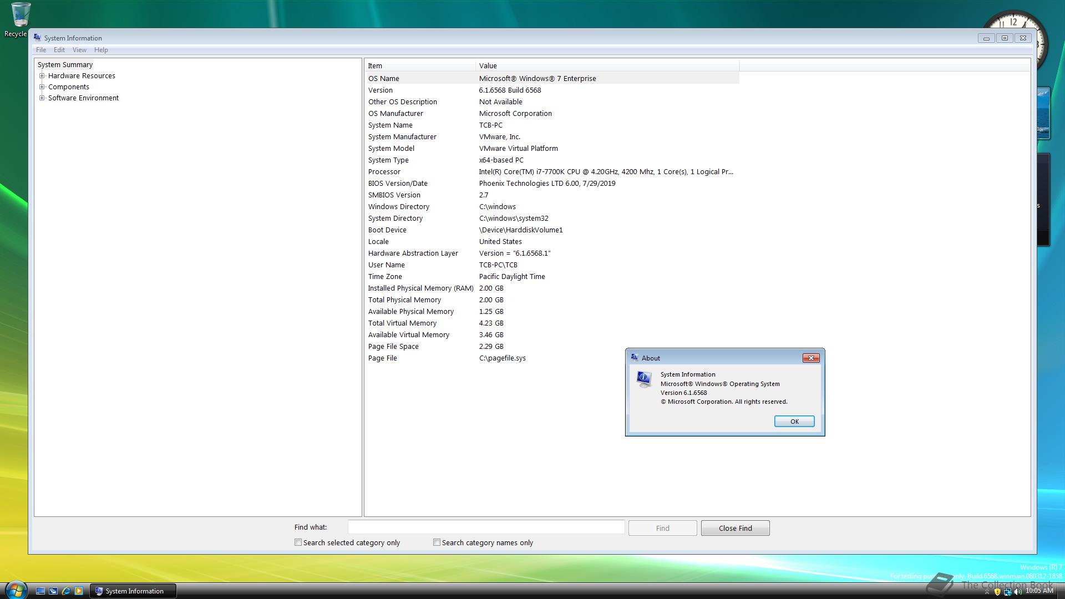The width and height of the screenshot is (1065, 599).
Task: Select the BIOS Version/Date row
Action: (x=552, y=183)
